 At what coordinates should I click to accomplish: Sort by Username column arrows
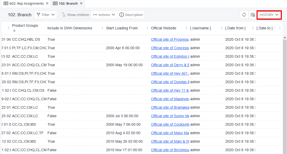[x=221, y=28]
